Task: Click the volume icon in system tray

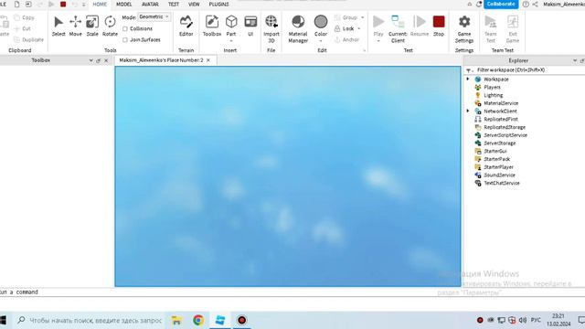Action: (x=523, y=320)
